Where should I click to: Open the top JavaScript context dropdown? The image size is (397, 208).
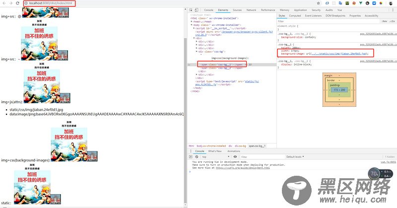coord(215,157)
